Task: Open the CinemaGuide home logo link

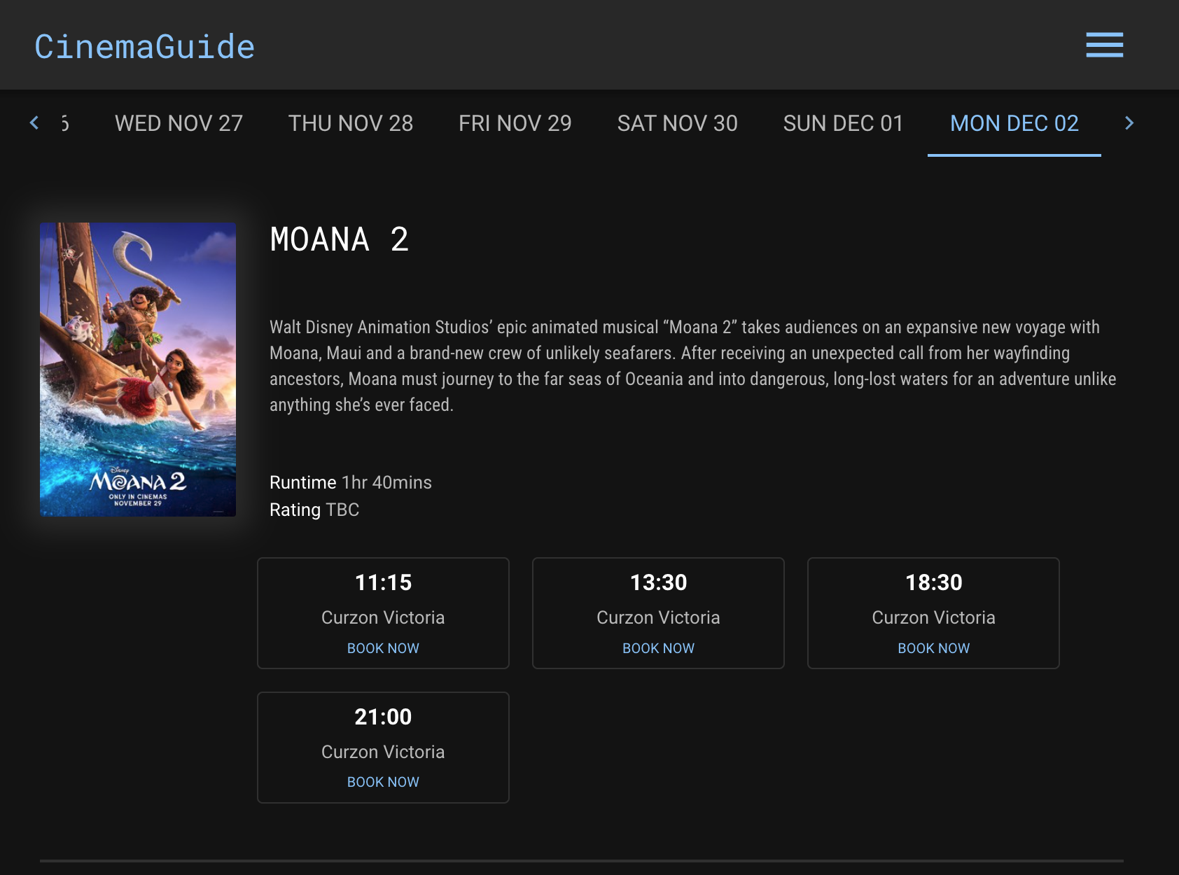Action: (x=145, y=47)
